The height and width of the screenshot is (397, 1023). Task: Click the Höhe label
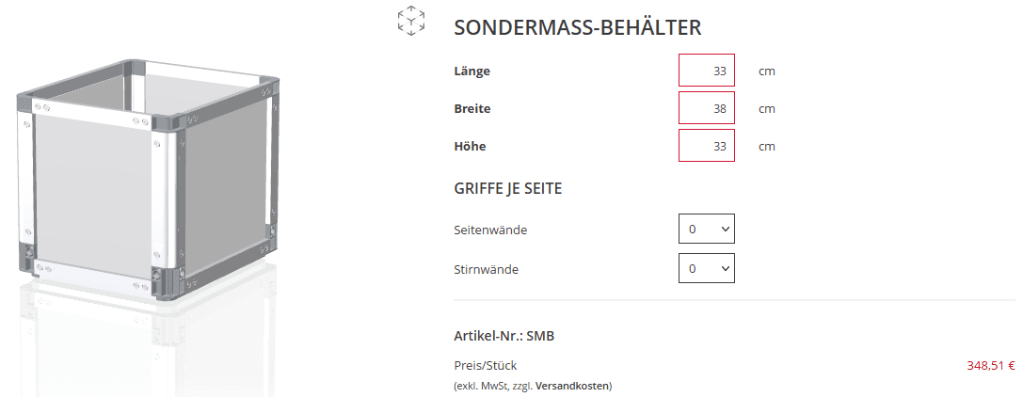pyautogui.click(x=470, y=147)
